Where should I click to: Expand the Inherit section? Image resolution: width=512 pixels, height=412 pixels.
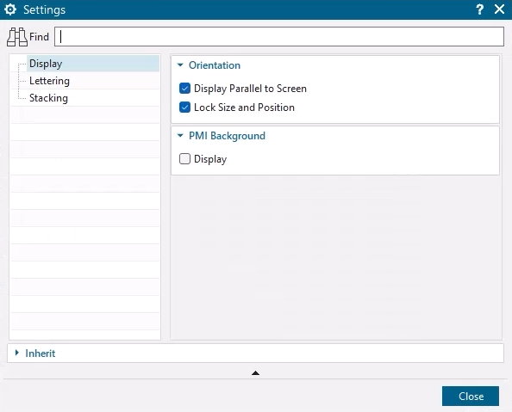pyautogui.click(x=17, y=353)
